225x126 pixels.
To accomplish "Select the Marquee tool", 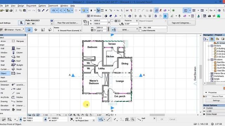I will (18, 41).
